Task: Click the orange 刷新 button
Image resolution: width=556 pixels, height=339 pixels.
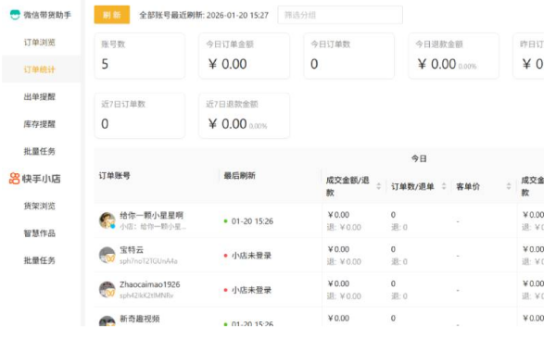Action: point(112,15)
